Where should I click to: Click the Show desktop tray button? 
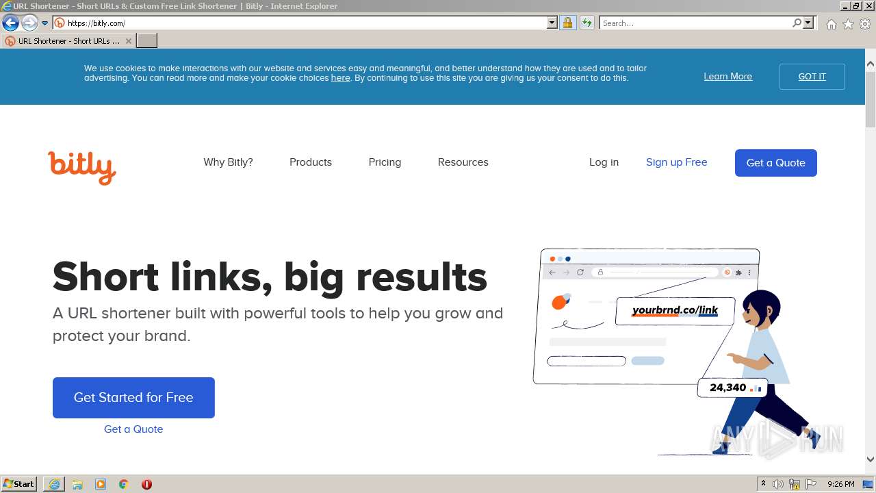pyautogui.click(x=868, y=484)
